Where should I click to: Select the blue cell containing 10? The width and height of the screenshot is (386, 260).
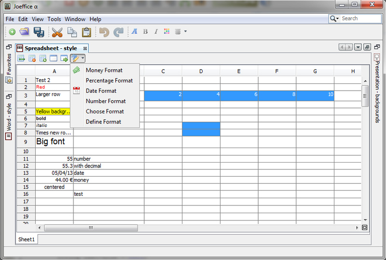[x=315, y=96]
